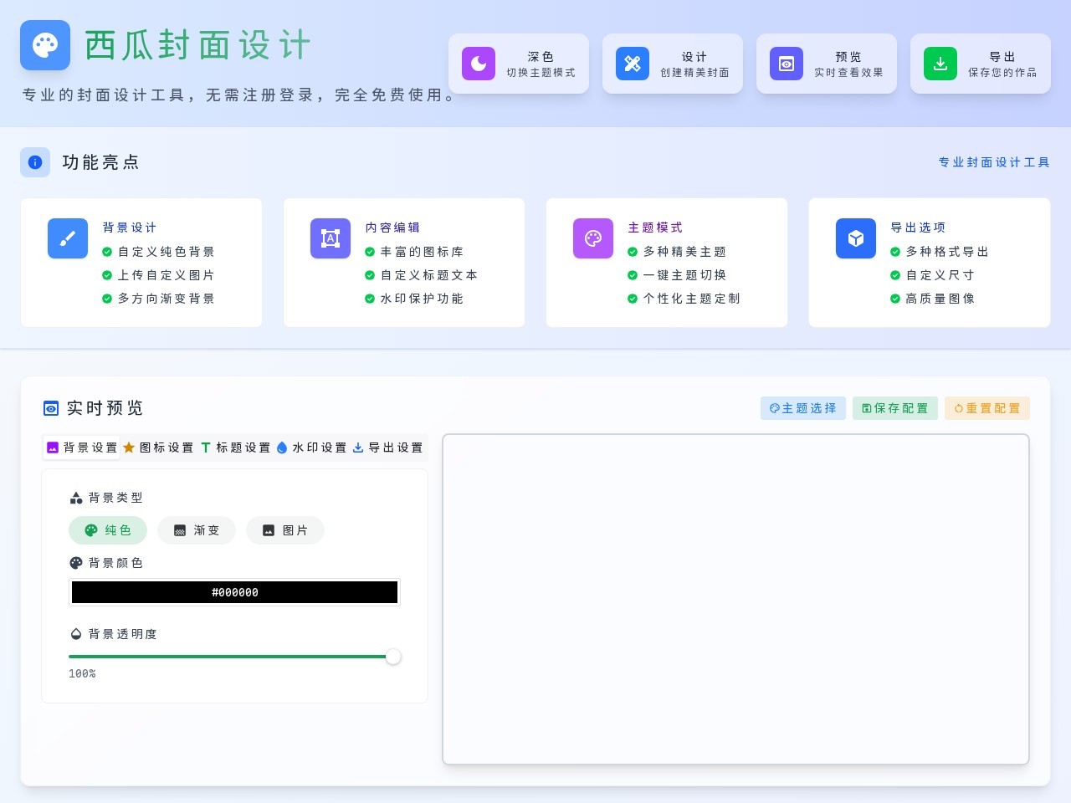The image size is (1071, 803).
Task: Click the brush icon on 背景设计 card
Action: 68,238
